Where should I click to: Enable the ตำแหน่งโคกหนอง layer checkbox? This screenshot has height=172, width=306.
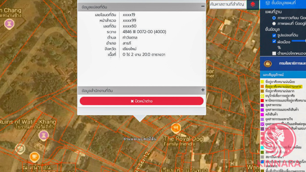pos(274,53)
